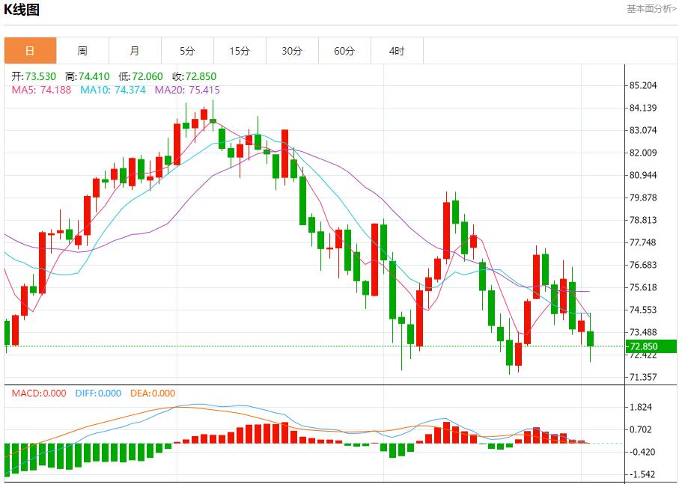Screen dimensions: 682x484
Task: Open the 4时 four-hour tab
Action: pos(397,51)
